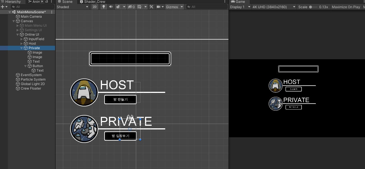Image resolution: width=365 pixels, height=169 pixels.
Task: Select the black input field in Scene view
Action: pos(130,59)
